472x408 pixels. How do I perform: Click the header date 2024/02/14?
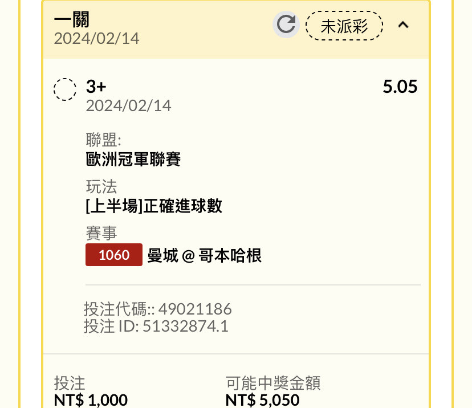pos(97,39)
